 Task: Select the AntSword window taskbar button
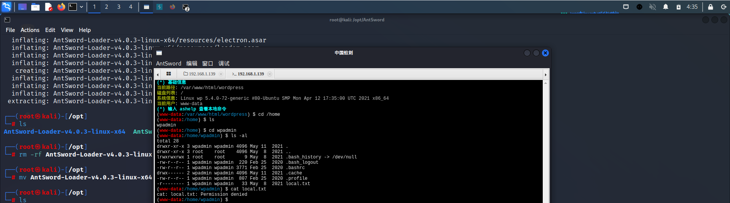(x=146, y=7)
